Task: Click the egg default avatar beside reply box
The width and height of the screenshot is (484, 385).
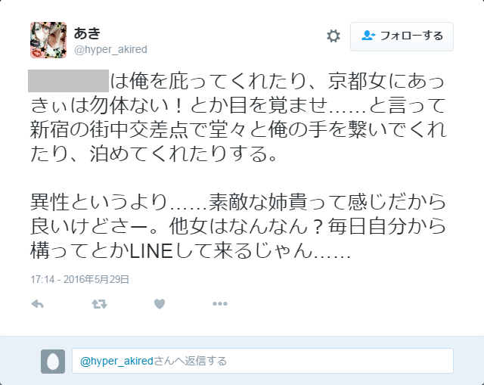Action: [x=53, y=362]
